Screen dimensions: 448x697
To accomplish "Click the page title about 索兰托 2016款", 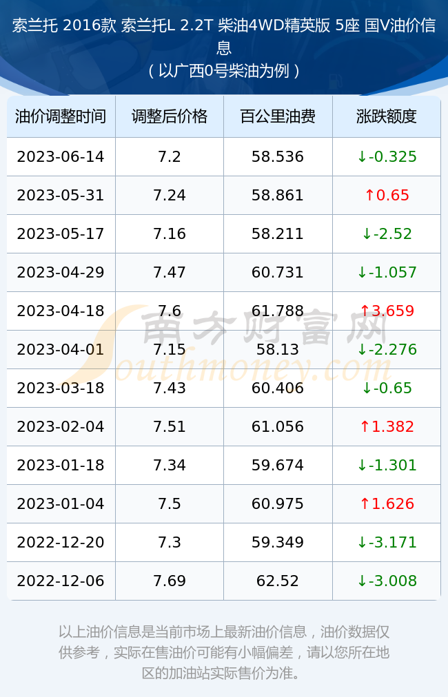I will click(x=224, y=36).
